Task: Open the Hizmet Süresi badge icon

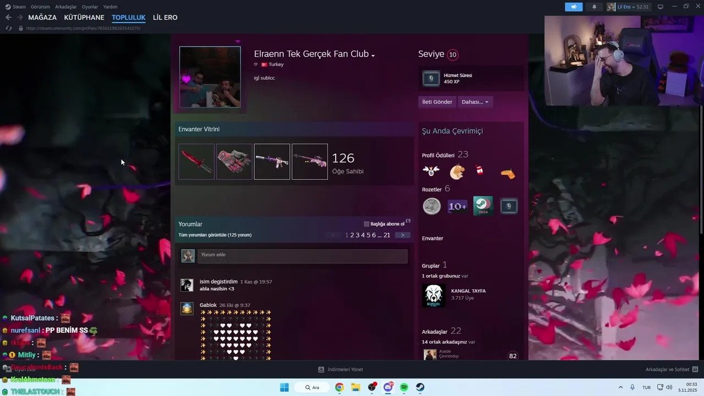Action: 431,79
